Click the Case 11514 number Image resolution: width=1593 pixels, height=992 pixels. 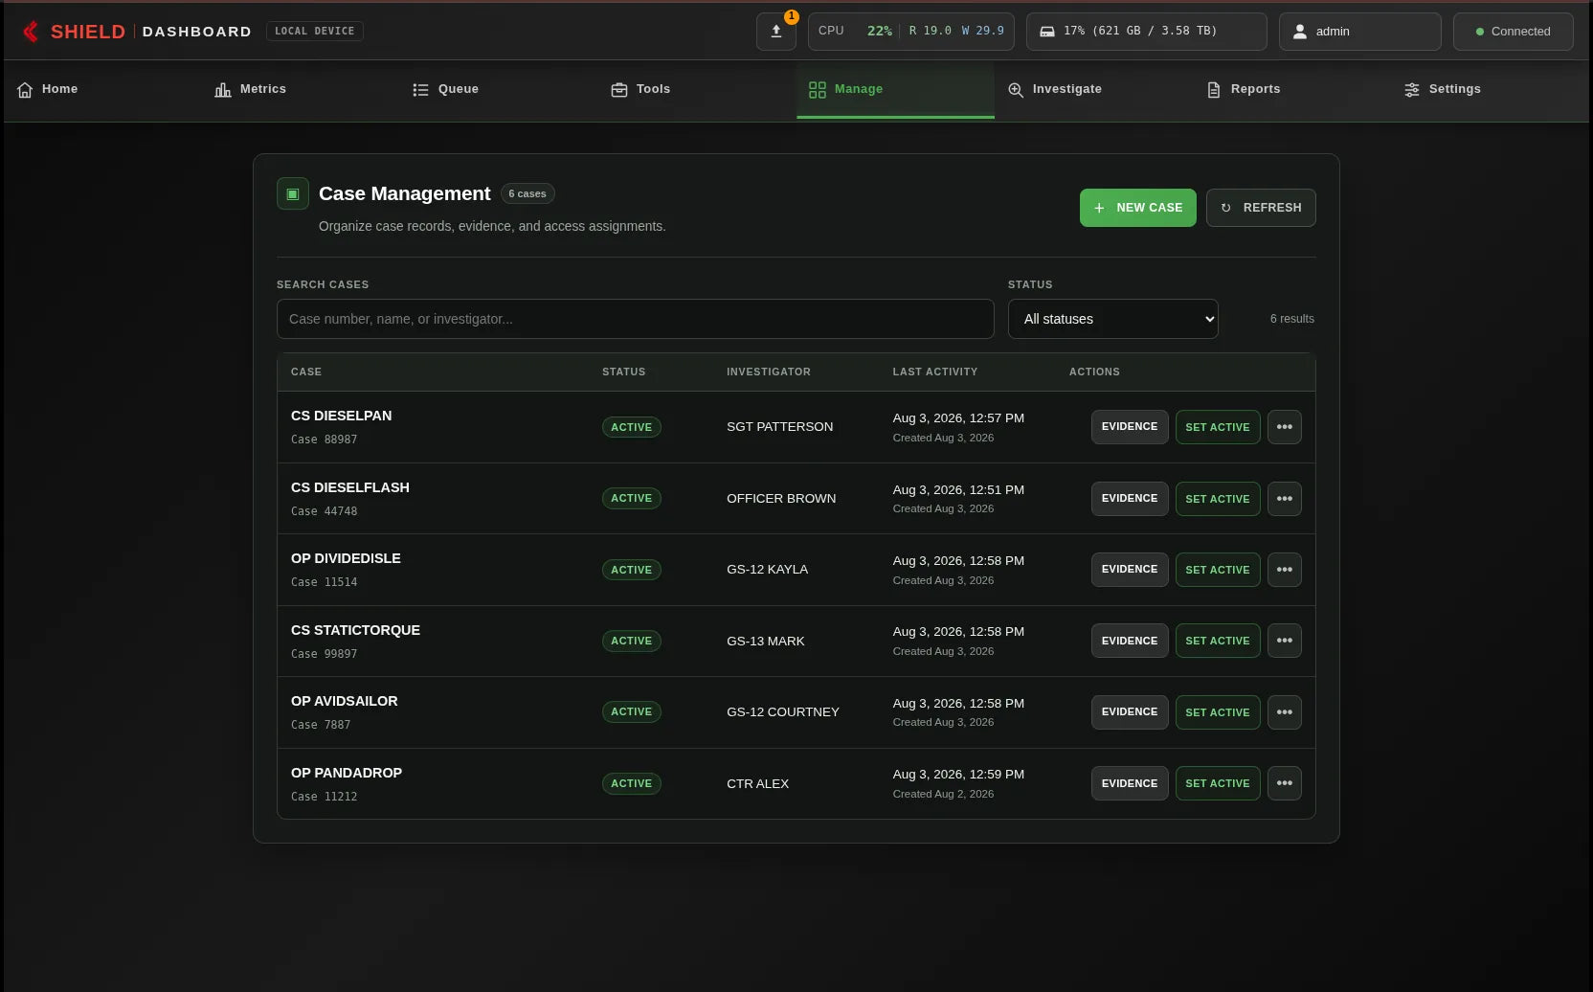325,582
